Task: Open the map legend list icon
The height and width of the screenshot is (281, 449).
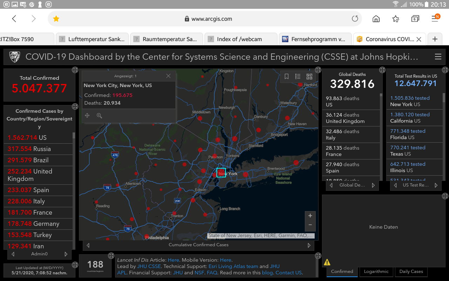Action: tap(298, 77)
